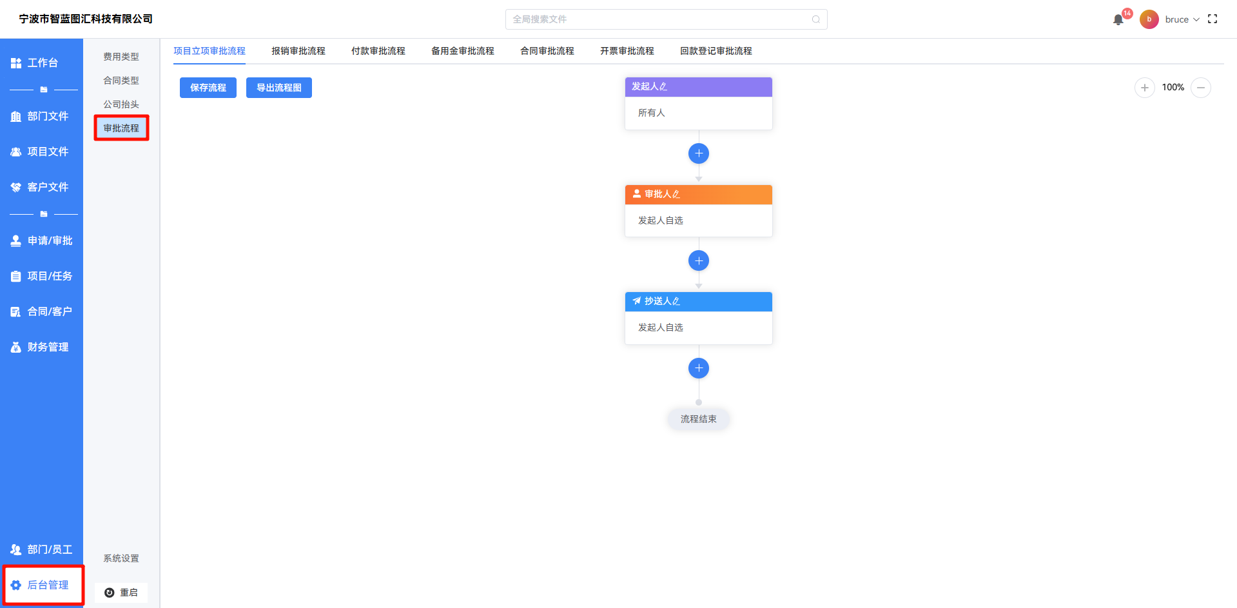This screenshot has height=608, width=1237.
Task: Focus the 全局搜索文件 search field
Action: pos(657,19)
